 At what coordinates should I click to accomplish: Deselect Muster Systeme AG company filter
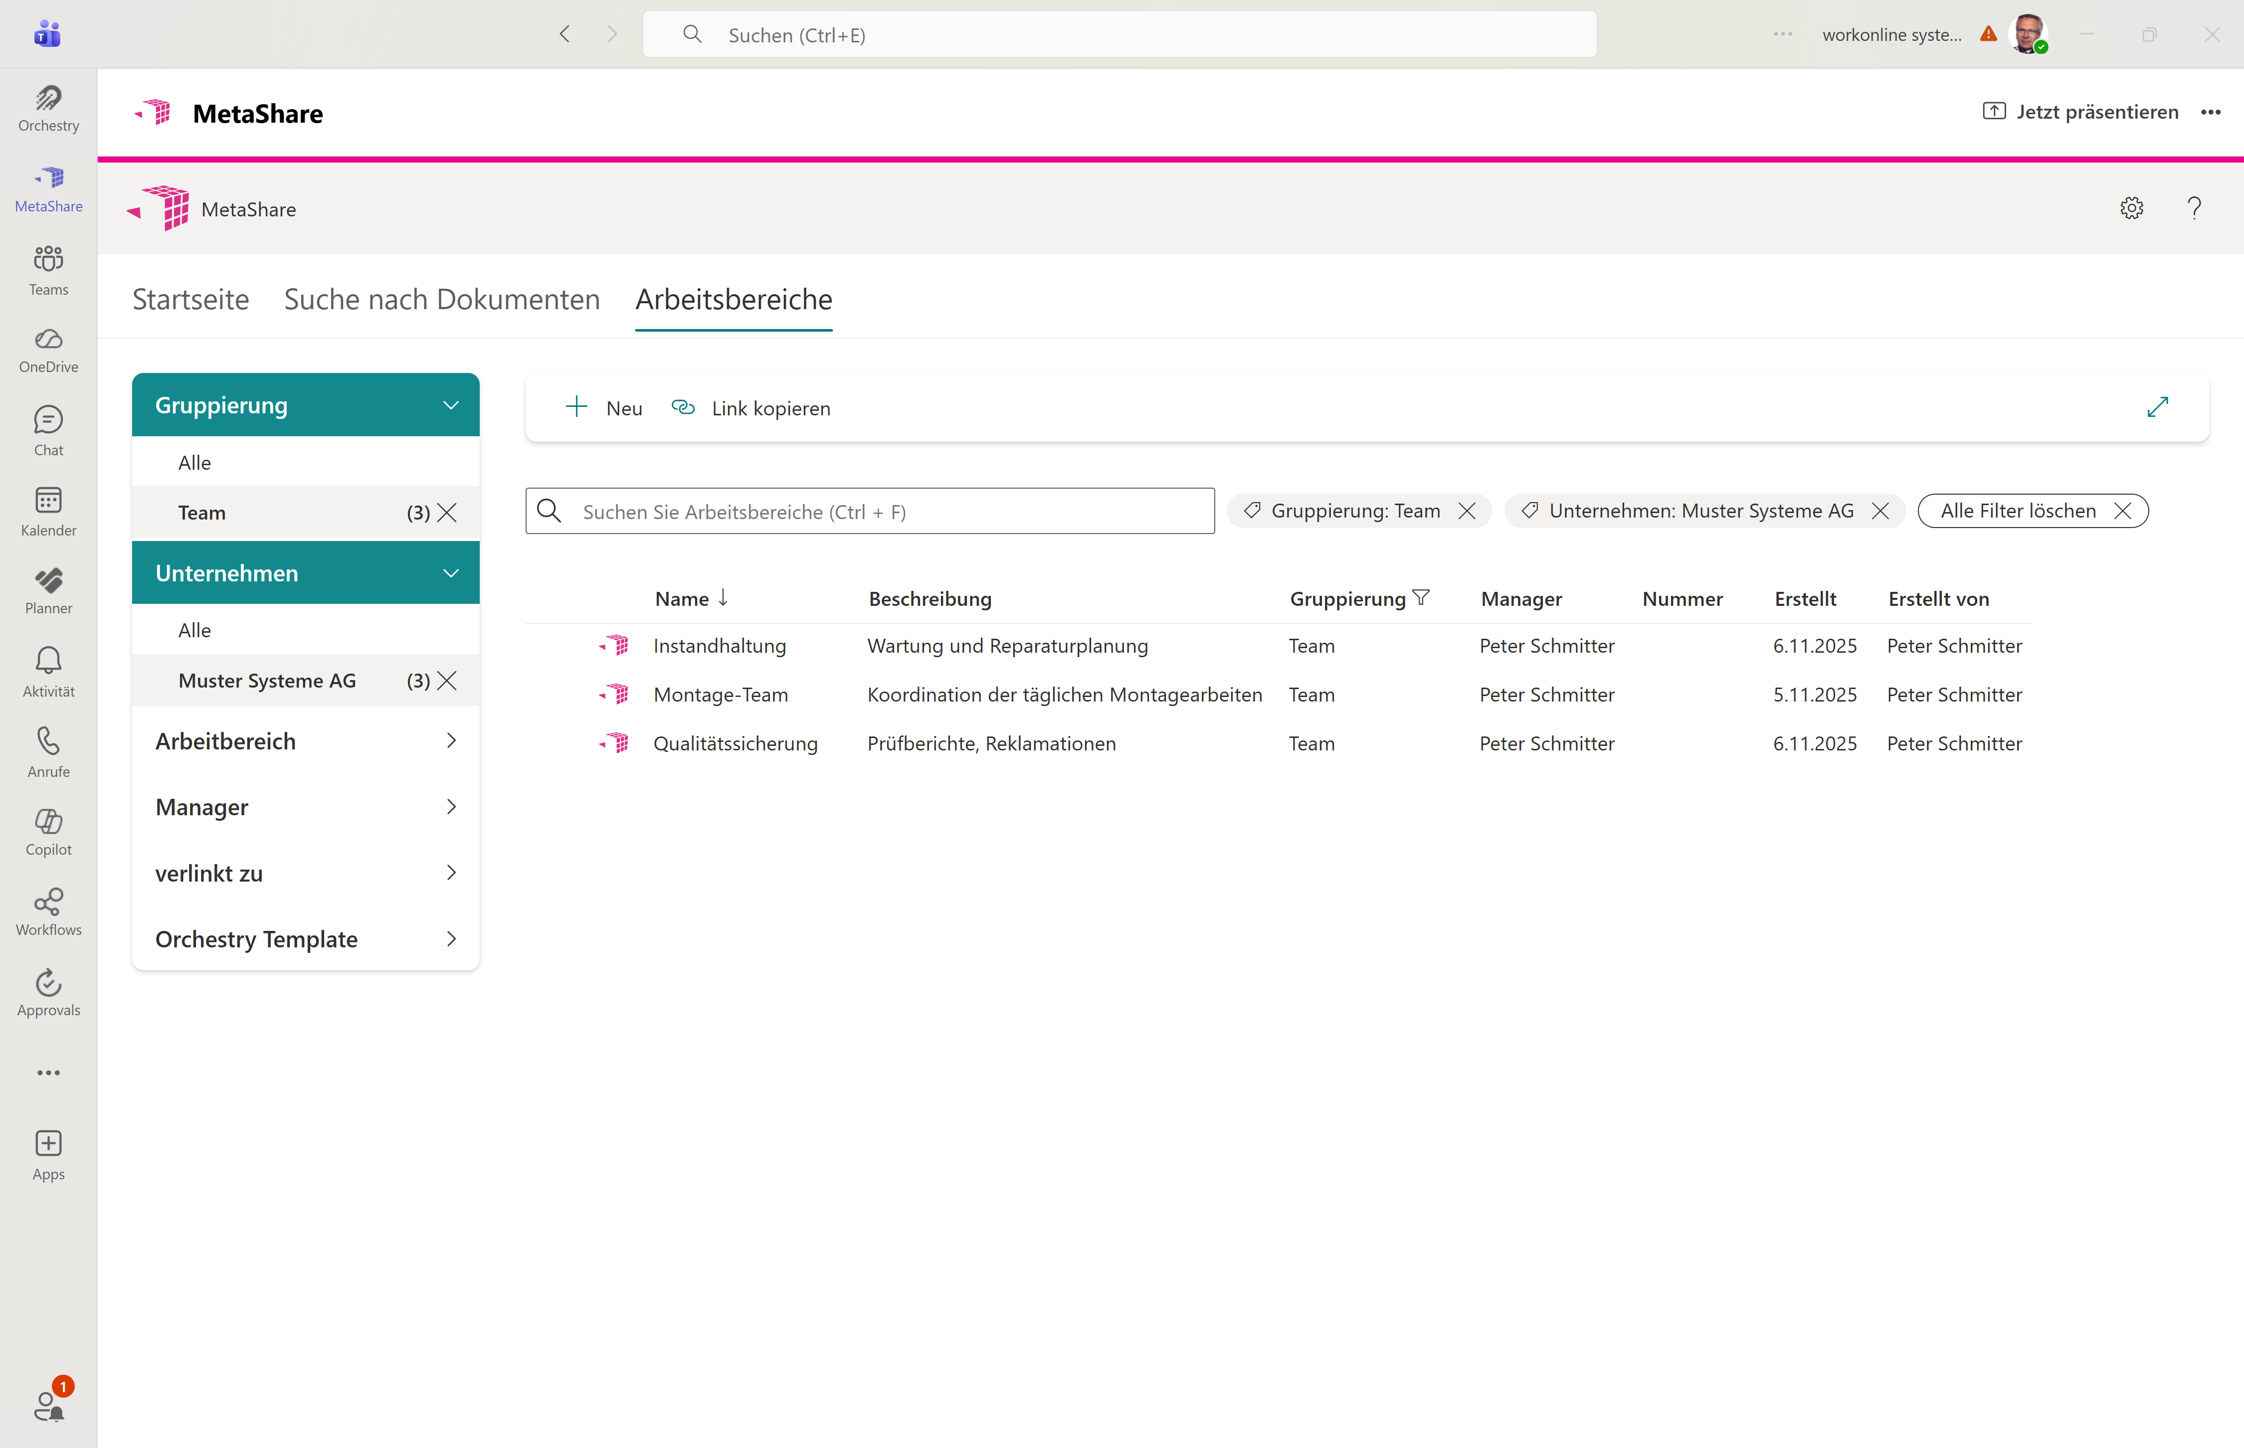coord(447,681)
